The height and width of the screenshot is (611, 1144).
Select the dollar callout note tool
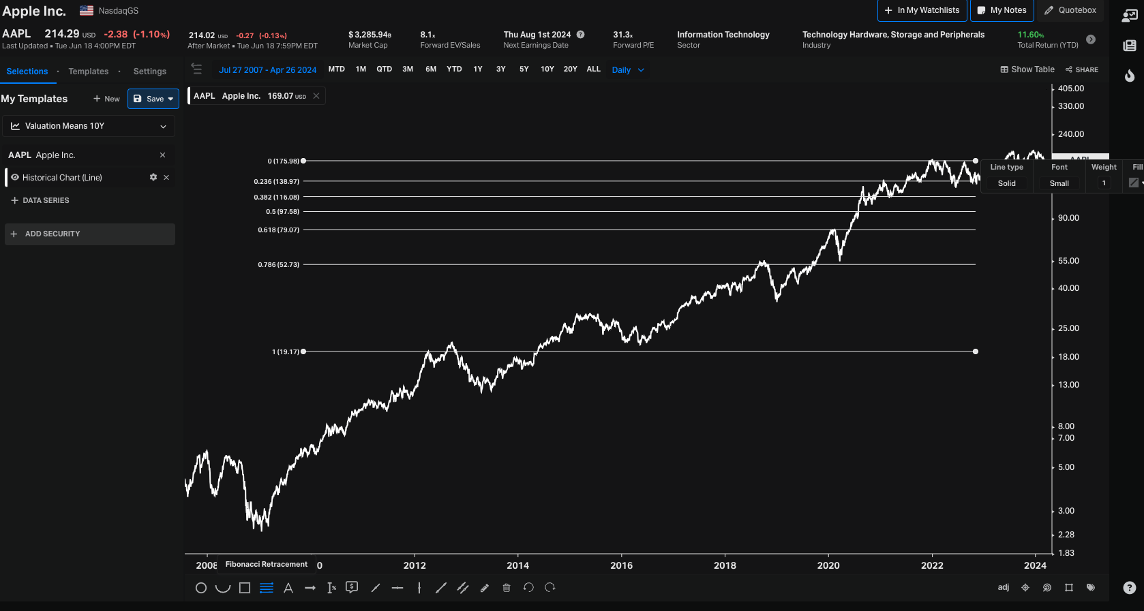coord(352,587)
